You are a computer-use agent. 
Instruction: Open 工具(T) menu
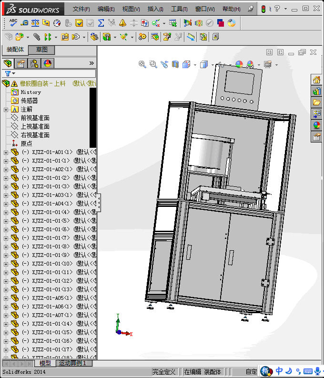(x=179, y=9)
